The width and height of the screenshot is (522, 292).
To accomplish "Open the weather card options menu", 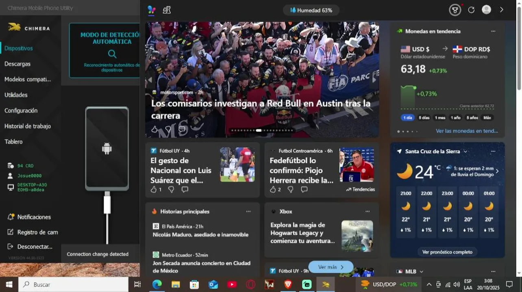I will (x=493, y=151).
